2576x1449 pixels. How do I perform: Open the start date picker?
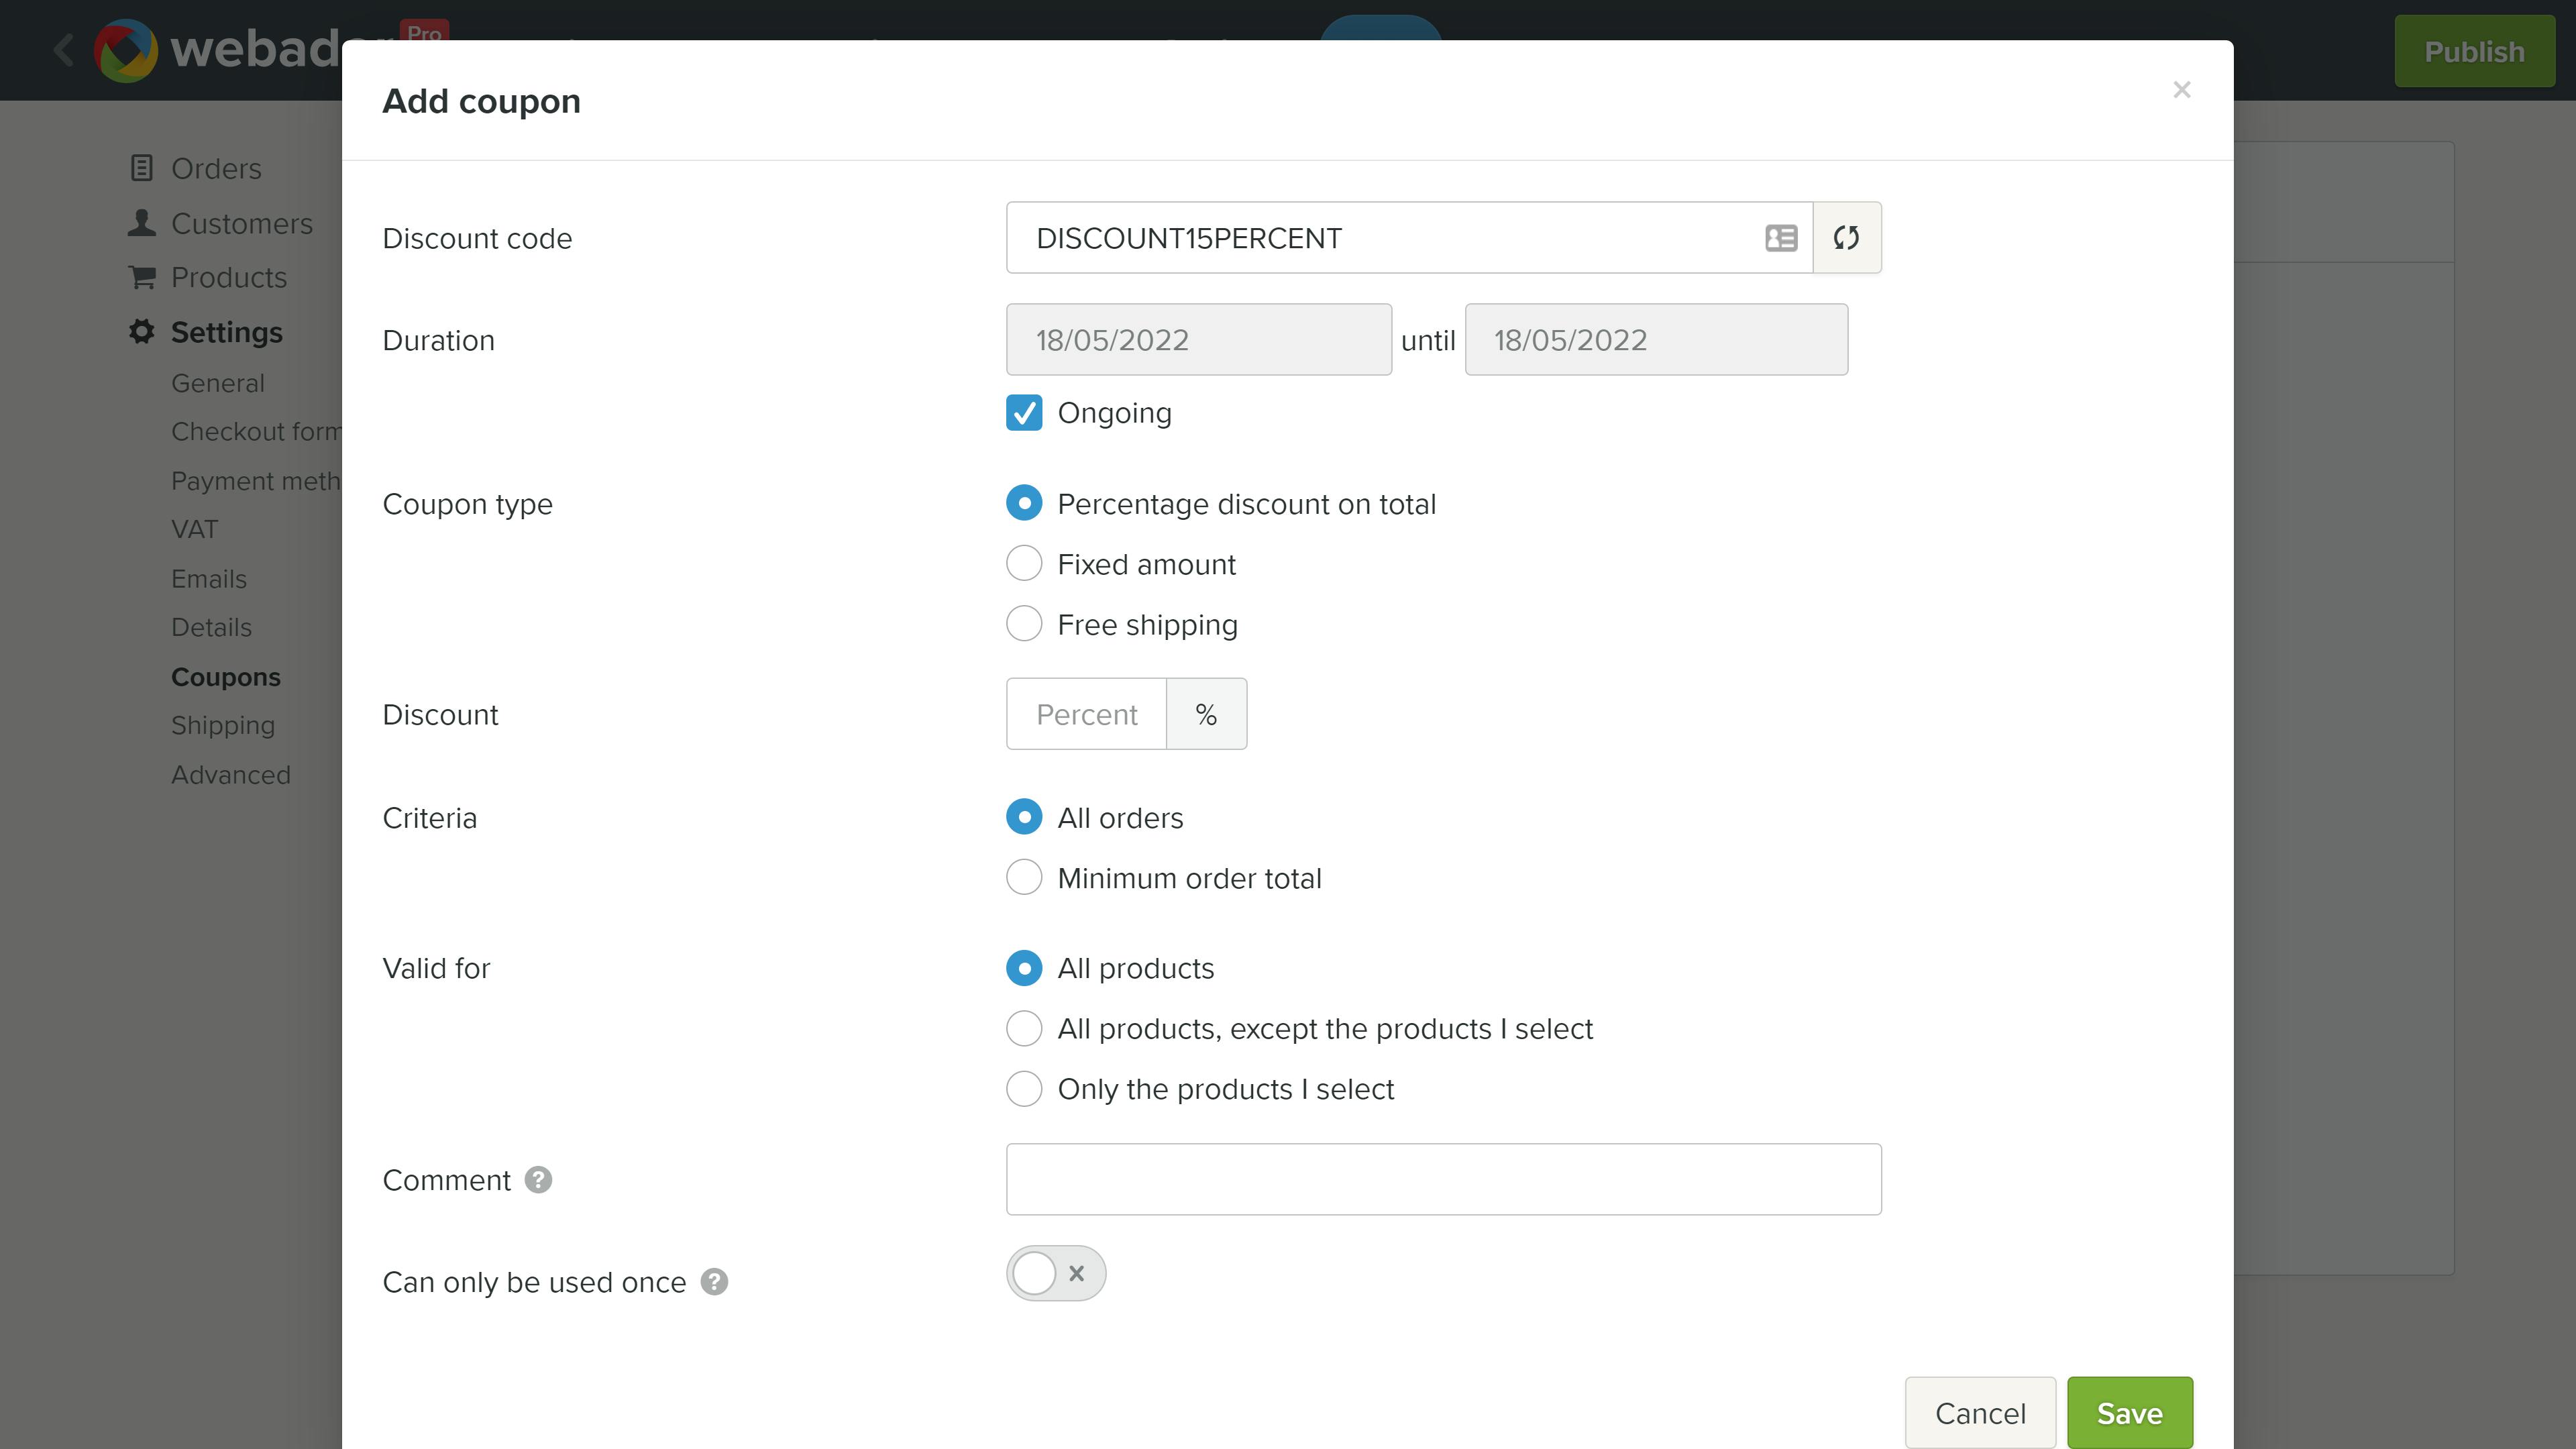click(x=1198, y=339)
